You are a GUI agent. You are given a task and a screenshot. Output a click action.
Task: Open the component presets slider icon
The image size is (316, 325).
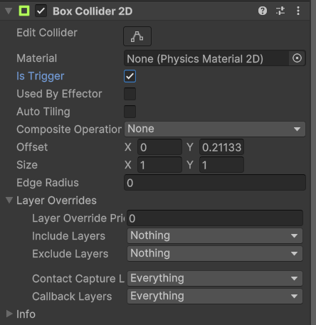pyautogui.click(x=280, y=11)
